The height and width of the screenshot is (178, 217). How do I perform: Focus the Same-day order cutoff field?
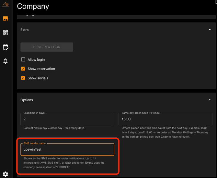[x=166, y=119]
